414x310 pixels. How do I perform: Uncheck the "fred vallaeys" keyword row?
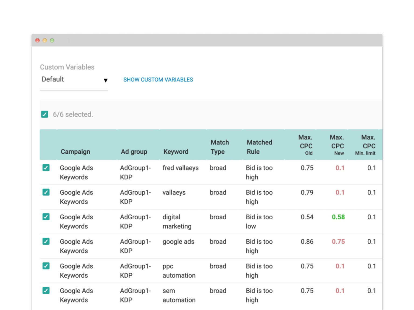click(46, 168)
